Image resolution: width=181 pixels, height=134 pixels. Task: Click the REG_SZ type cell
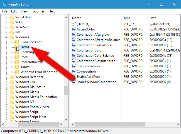pos(129,24)
